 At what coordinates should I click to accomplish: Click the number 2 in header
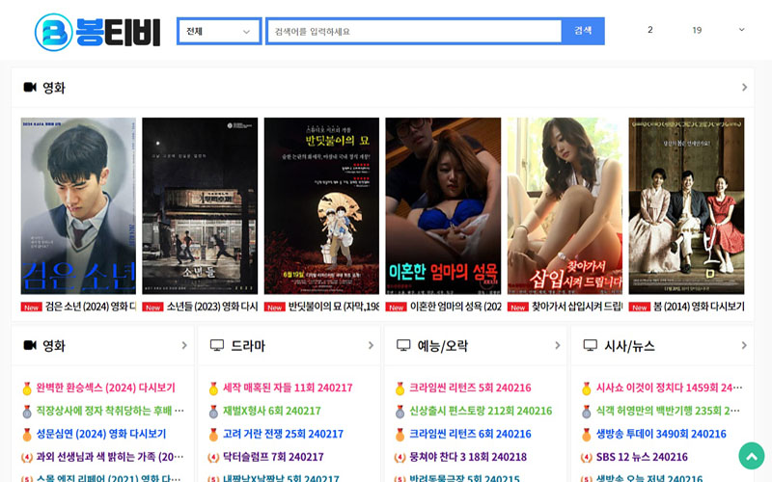tap(649, 30)
